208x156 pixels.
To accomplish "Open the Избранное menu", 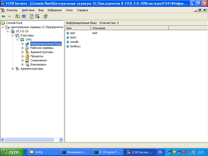I will click(55, 10).
